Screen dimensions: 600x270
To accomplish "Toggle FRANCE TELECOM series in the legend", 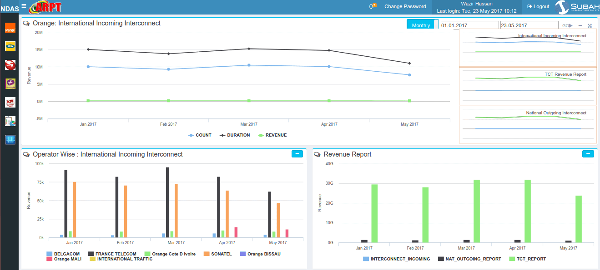I will (x=112, y=254).
